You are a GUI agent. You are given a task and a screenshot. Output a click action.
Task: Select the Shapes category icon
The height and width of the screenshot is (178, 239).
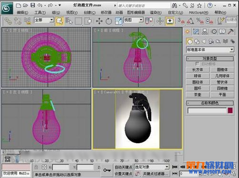[x=197, y=42]
